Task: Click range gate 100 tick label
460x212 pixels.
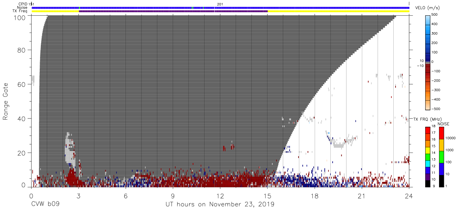Action: coord(19,18)
